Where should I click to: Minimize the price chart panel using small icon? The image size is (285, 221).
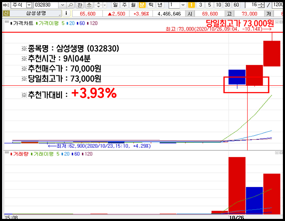click(277, 22)
